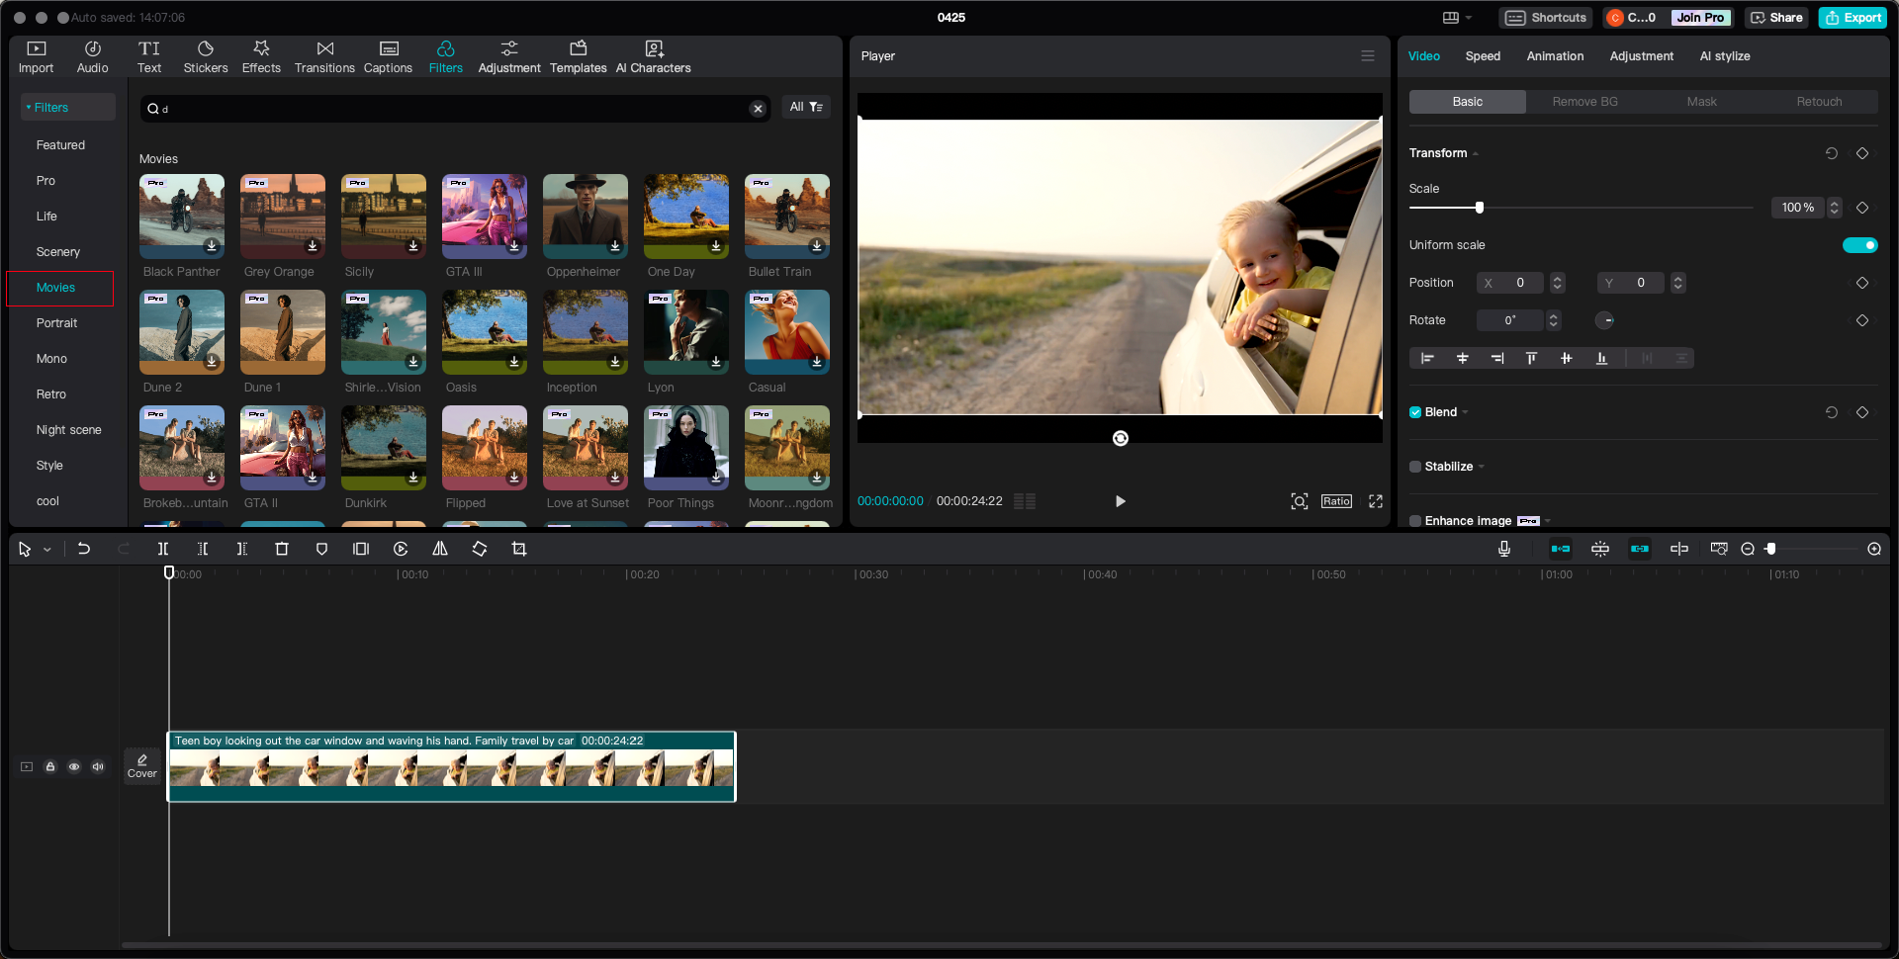This screenshot has height=959, width=1899.
Task: Uncheck the Blend checkbox
Action: (1415, 412)
